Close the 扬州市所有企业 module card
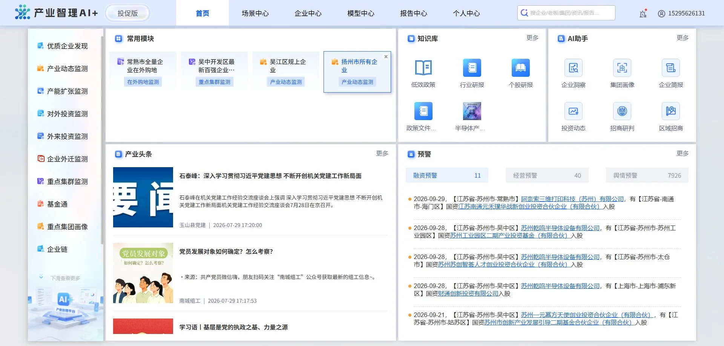Image resolution: width=724 pixels, height=346 pixels. (386, 56)
